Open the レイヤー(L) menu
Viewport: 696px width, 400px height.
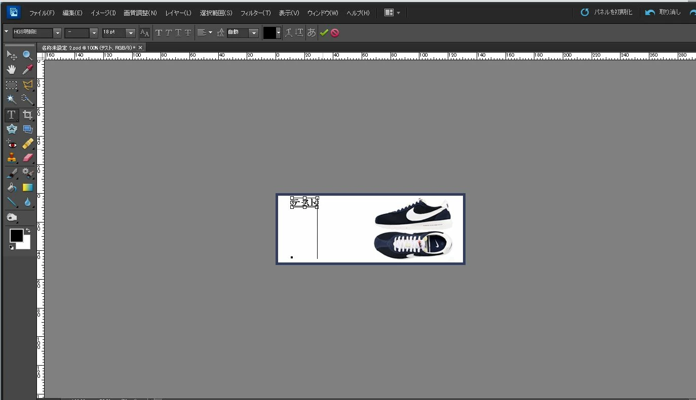point(178,13)
